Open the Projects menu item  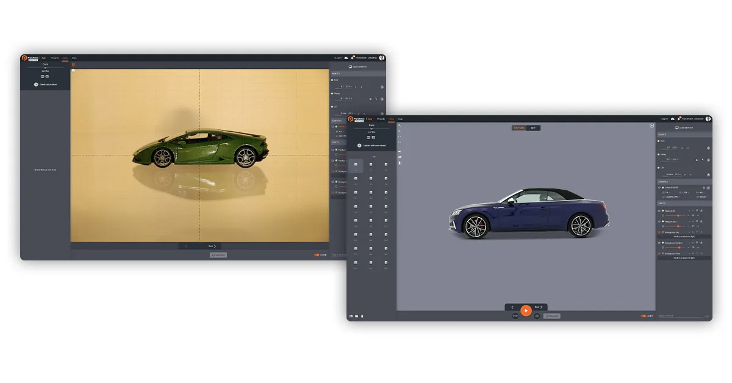381,119
